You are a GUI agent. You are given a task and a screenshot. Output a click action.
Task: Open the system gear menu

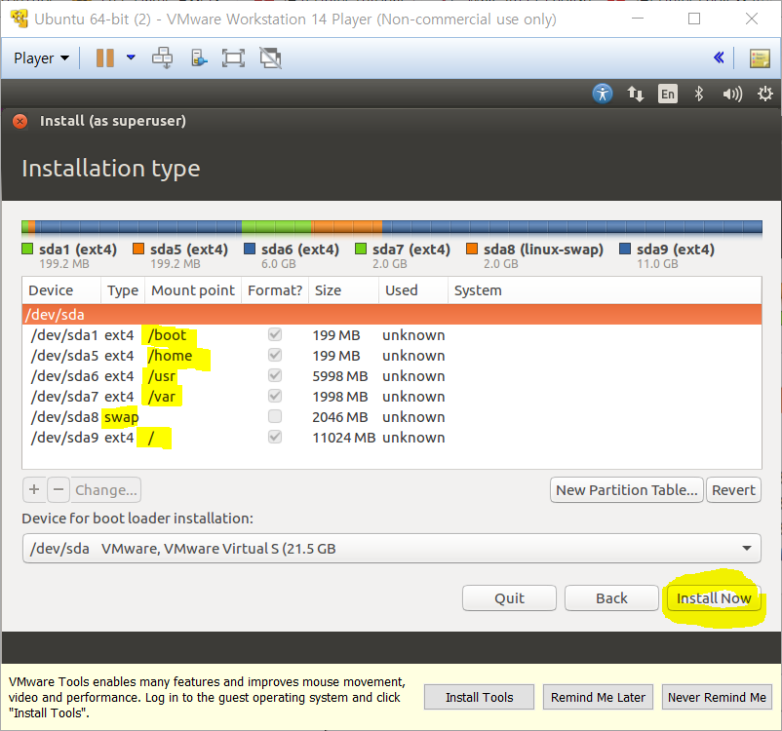coord(765,94)
